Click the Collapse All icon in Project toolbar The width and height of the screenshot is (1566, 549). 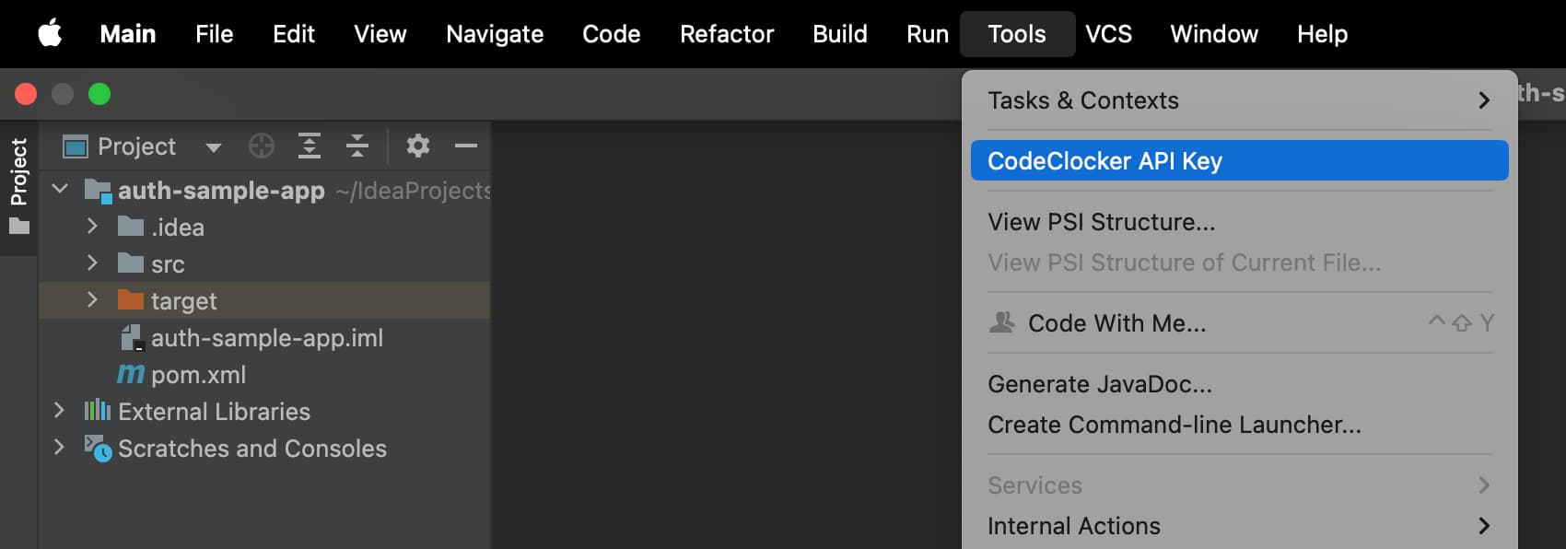click(x=357, y=146)
